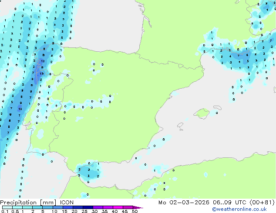Viewport: 276px width, 213px height.
Task: Click the '12' precipitation value on map
Action: click(x=43, y=61)
